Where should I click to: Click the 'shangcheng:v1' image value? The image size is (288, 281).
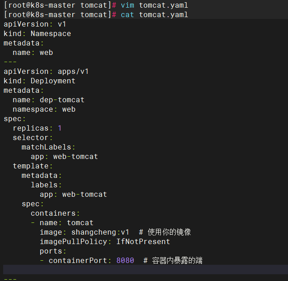[x=101, y=232]
